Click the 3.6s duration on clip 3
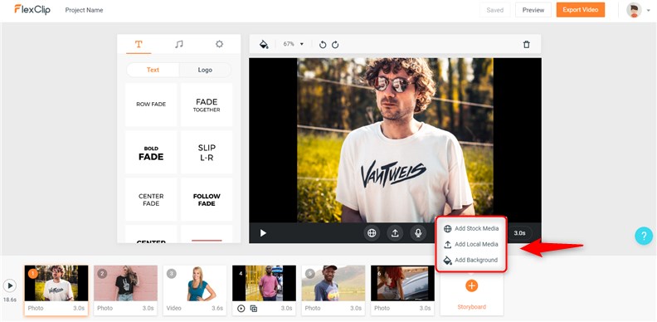This screenshot has width=657, height=322. 218,308
